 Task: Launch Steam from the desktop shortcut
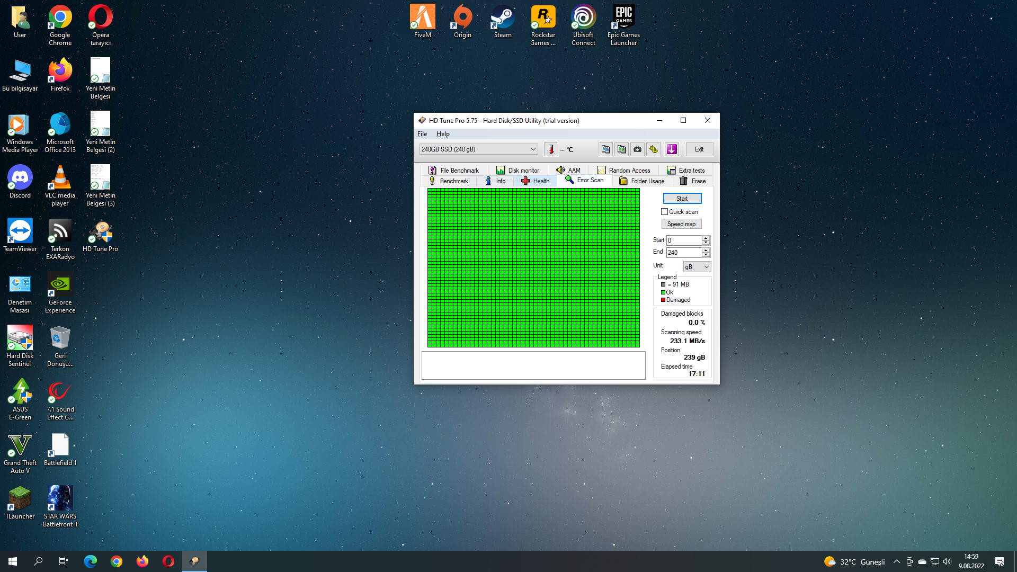(502, 22)
